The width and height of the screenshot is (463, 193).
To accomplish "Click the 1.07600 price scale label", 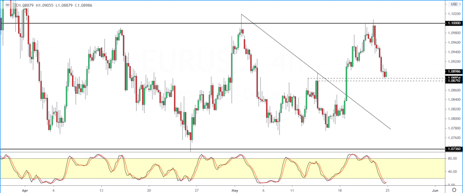I will 454,138.
